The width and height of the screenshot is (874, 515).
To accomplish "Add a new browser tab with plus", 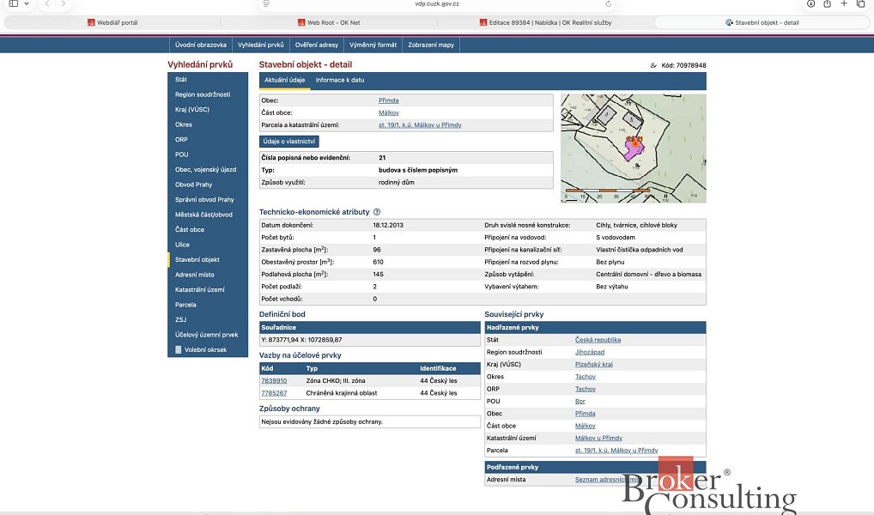I will 844,3.
